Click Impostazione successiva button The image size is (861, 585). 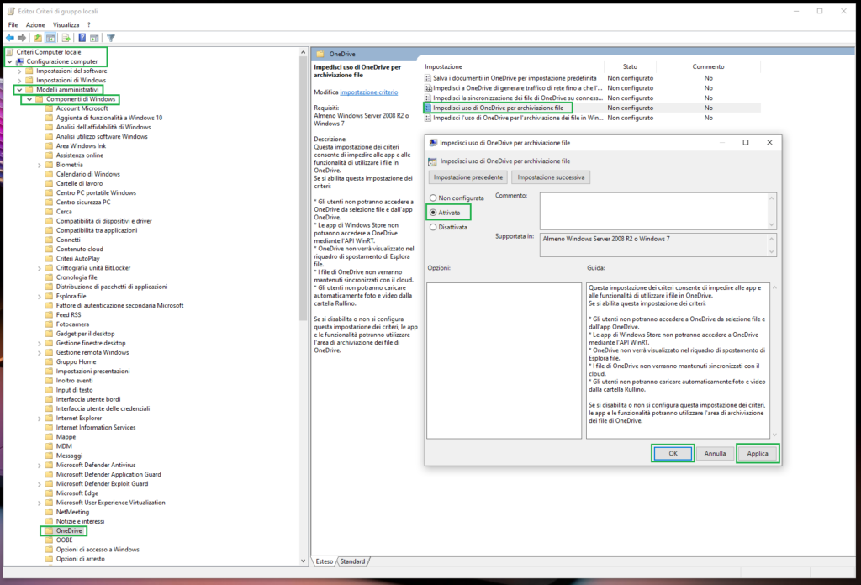[x=551, y=177]
